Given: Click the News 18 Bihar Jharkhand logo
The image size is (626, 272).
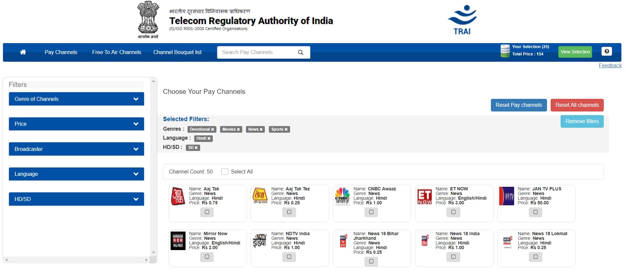Looking at the screenshot, I should (343, 241).
